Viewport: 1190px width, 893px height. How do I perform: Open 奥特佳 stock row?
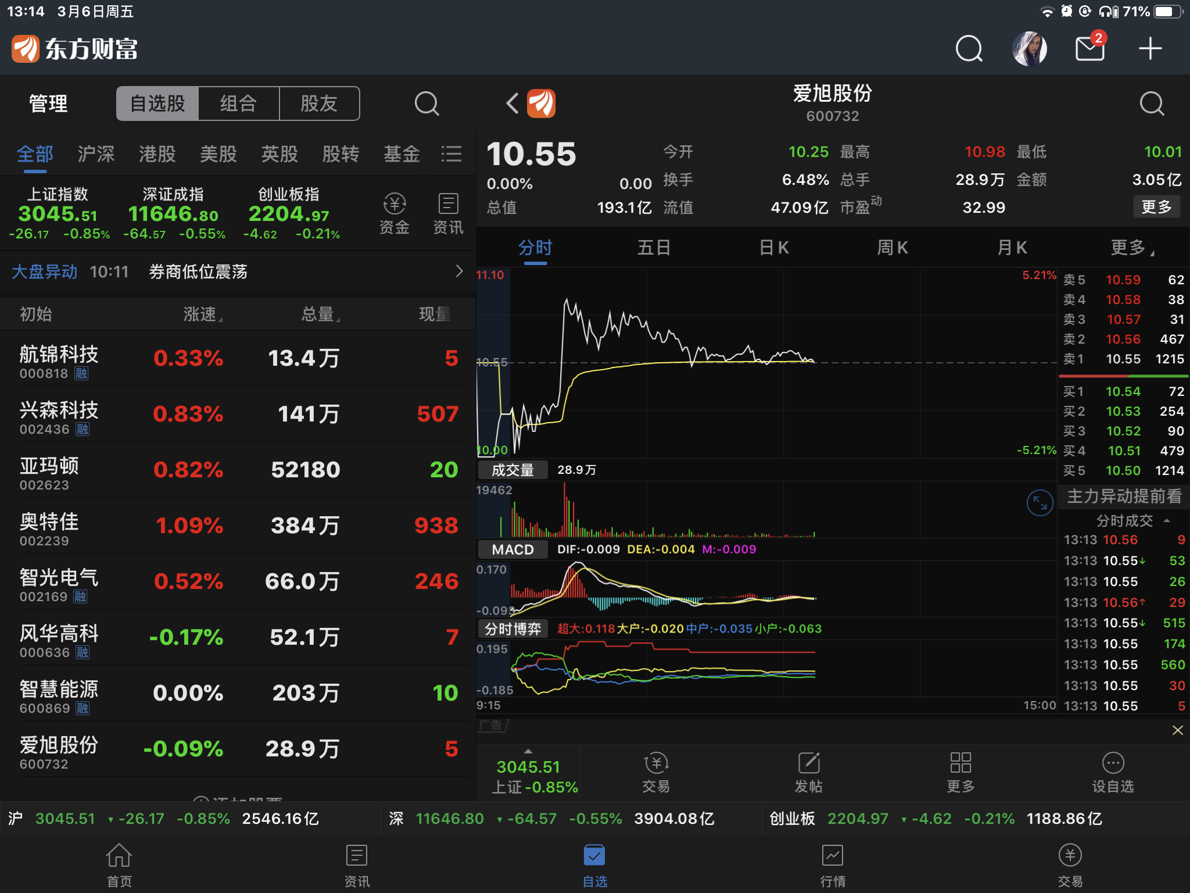238,526
